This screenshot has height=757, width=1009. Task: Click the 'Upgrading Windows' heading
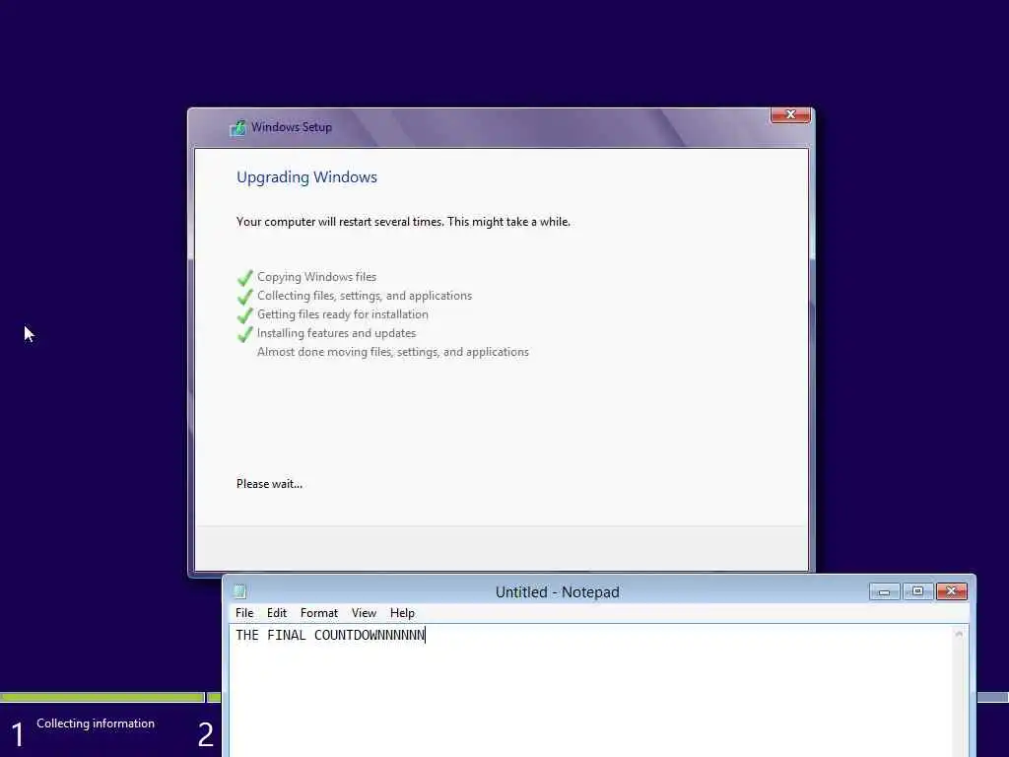pyautogui.click(x=306, y=177)
